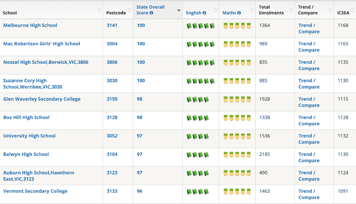Click enrolment value 490
This screenshot has height=204, width=356.
263,173
